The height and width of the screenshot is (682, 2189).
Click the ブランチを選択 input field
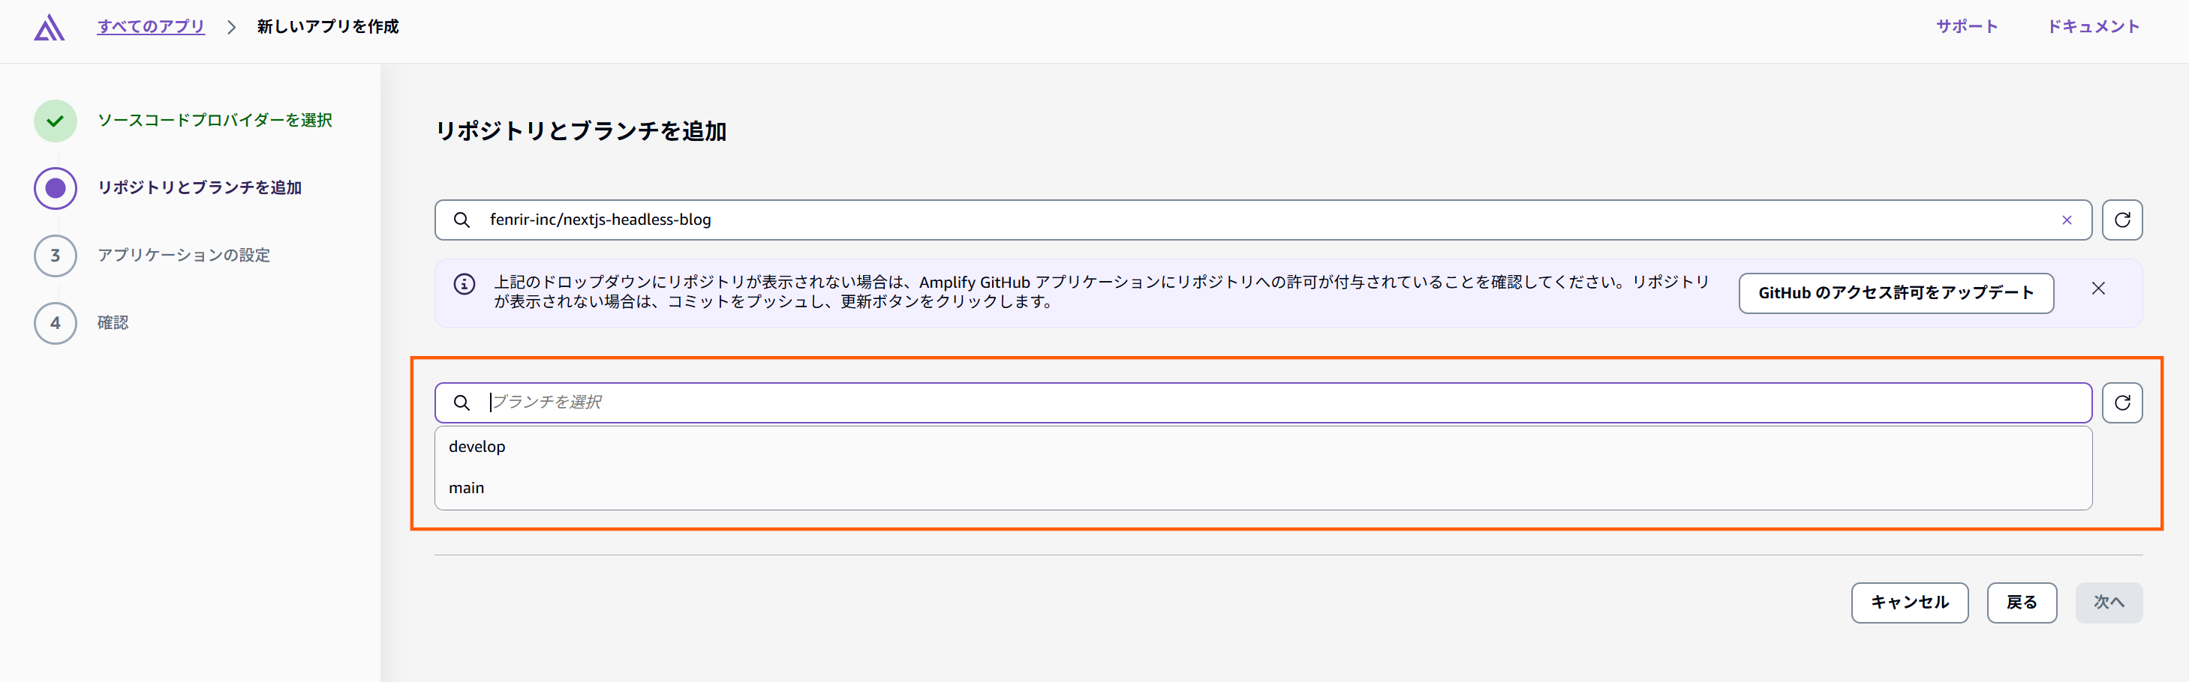click(x=1263, y=402)
